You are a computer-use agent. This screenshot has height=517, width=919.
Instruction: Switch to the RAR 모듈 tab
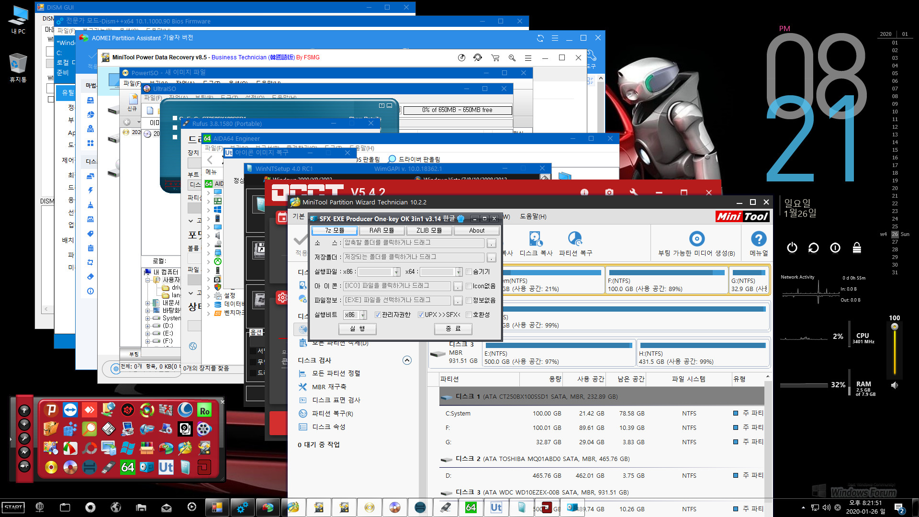click(x=381, y=230)
